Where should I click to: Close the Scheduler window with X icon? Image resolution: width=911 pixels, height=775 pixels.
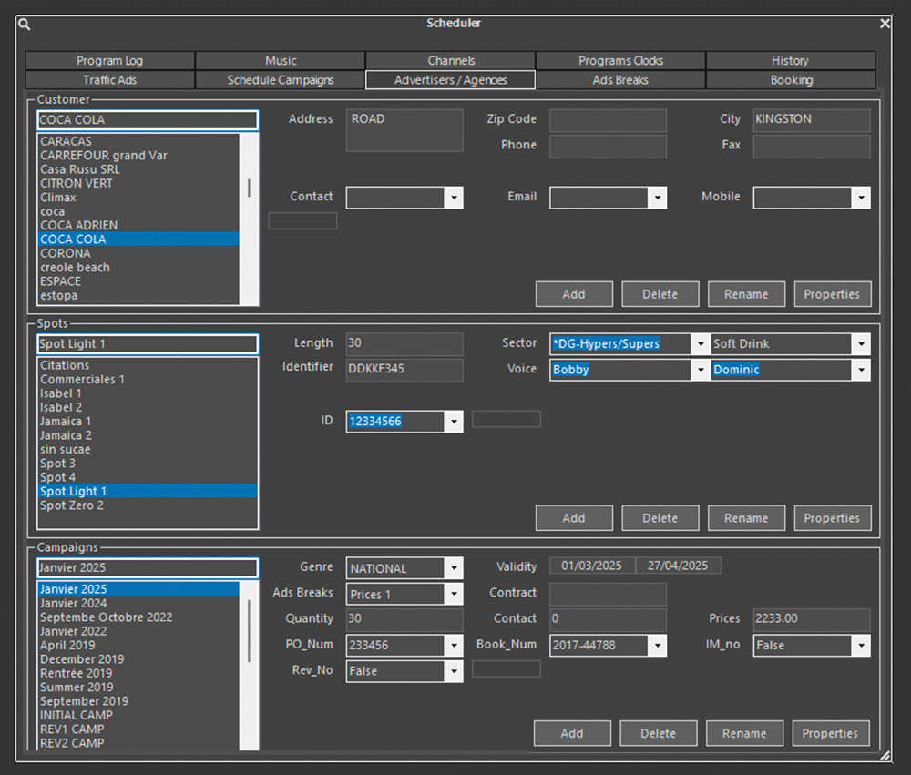(x=885, y=24)
